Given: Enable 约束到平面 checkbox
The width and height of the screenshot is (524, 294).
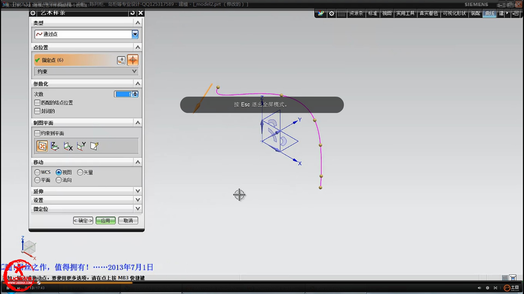Looking at the screenshot, I should (37, 133).
